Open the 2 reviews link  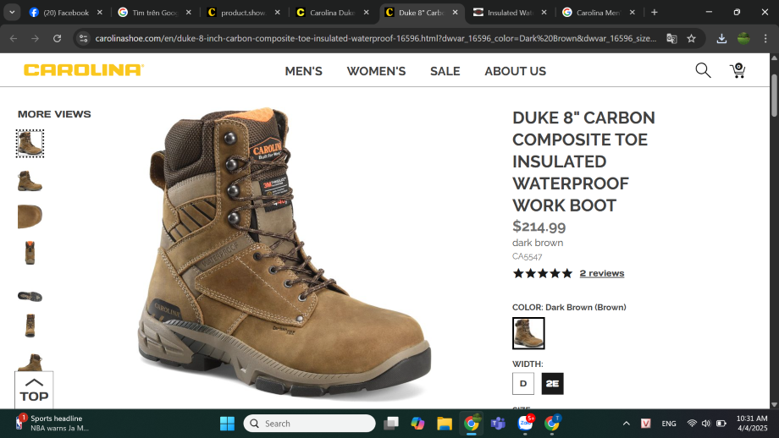click(x=602, y=273)
